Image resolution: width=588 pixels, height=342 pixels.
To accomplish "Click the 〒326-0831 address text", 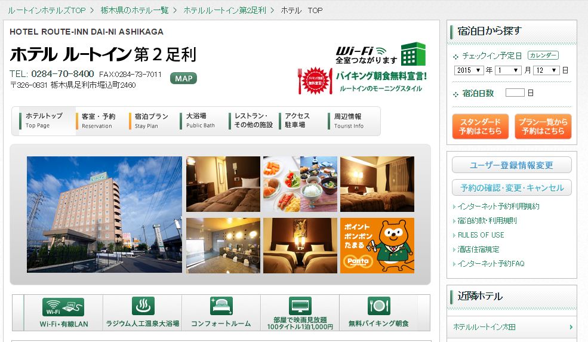I will 73,85.
